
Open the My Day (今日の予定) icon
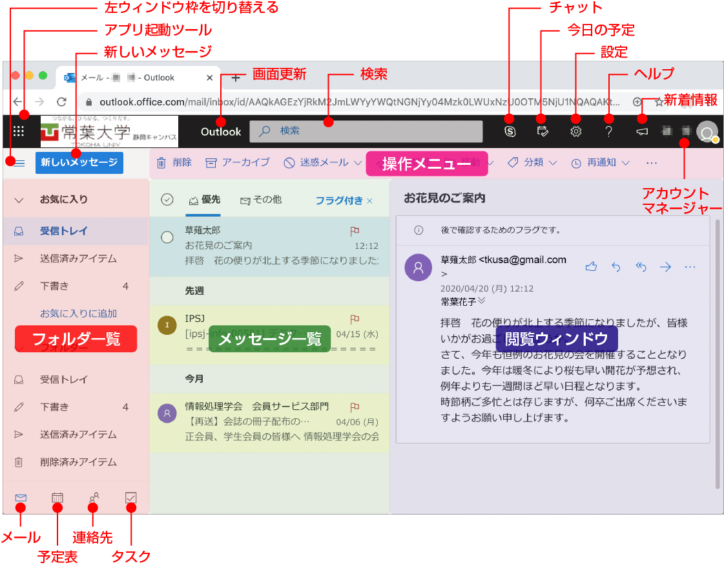543,131
